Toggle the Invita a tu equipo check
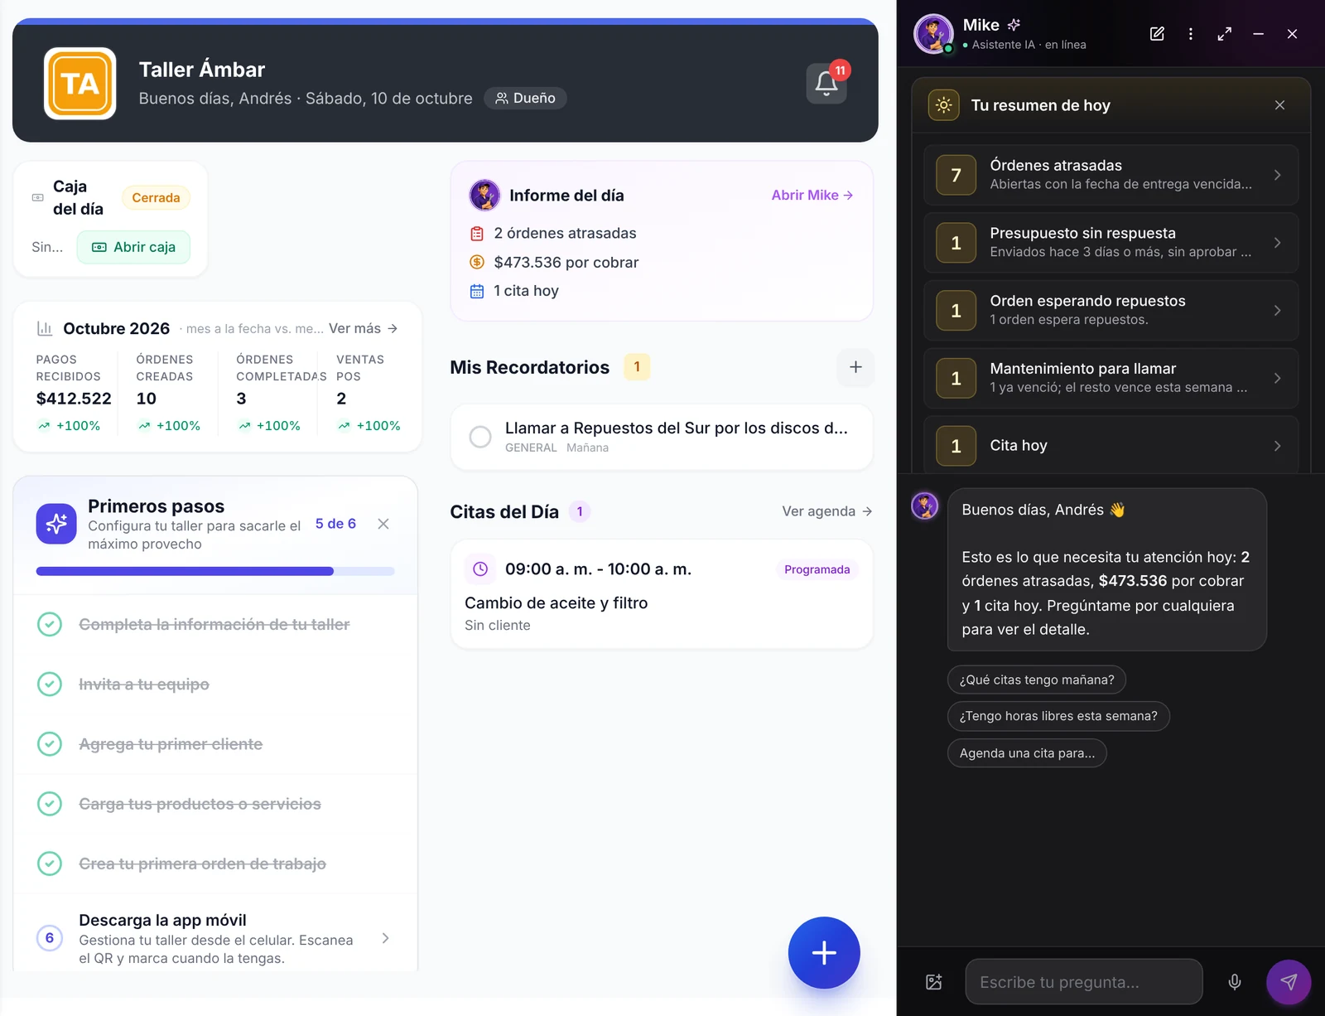 click(50, 685)
